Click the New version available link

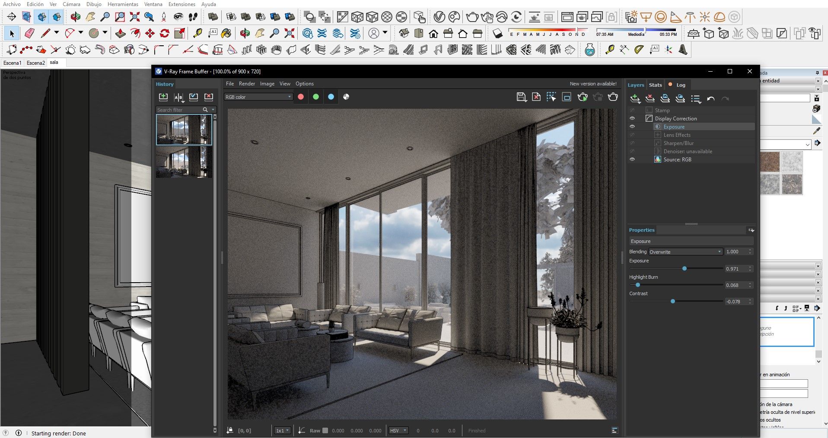[x=593, y=84]
